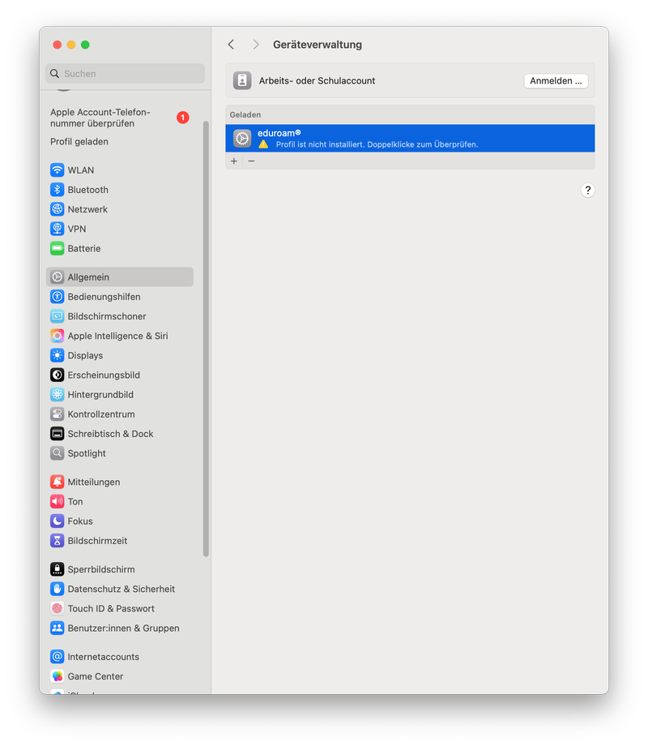Open Apple Intelligence & Siri icon

pos(57,336)
